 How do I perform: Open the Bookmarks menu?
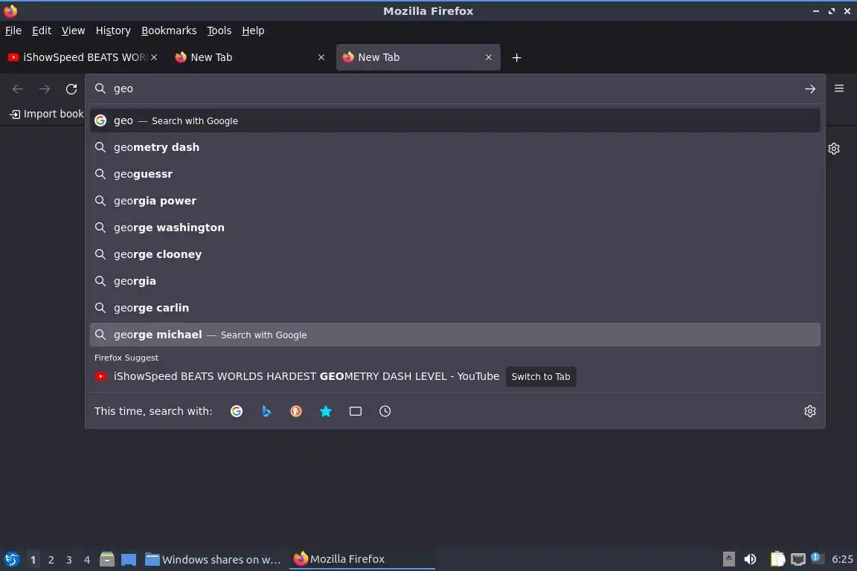pyautogui.click(x=169, y=30)
